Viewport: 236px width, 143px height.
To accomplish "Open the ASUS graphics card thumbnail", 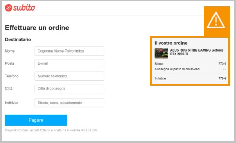I will [162, 54].
